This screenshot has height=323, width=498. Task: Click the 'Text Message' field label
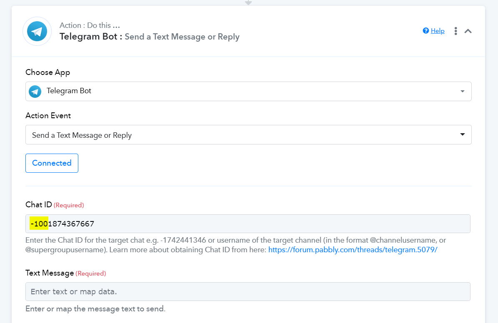tap(50, 273)
